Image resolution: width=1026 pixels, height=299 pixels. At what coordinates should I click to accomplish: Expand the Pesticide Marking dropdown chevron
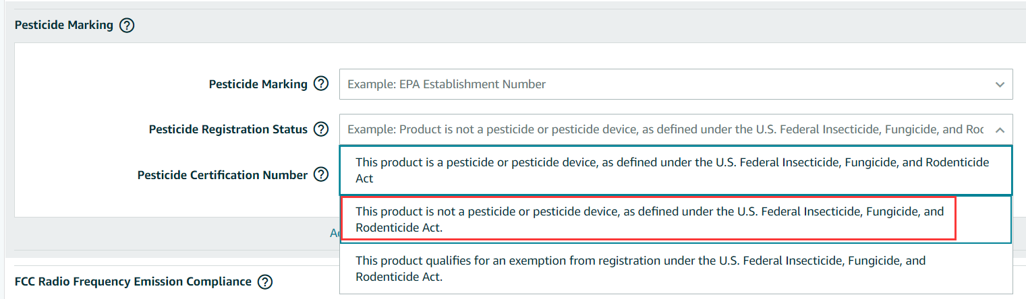click(999, 85)
